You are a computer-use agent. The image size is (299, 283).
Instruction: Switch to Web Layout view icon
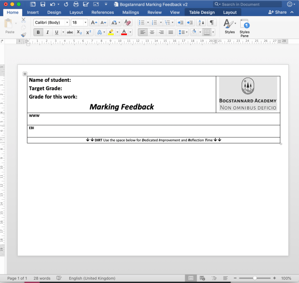pos(202,278)
